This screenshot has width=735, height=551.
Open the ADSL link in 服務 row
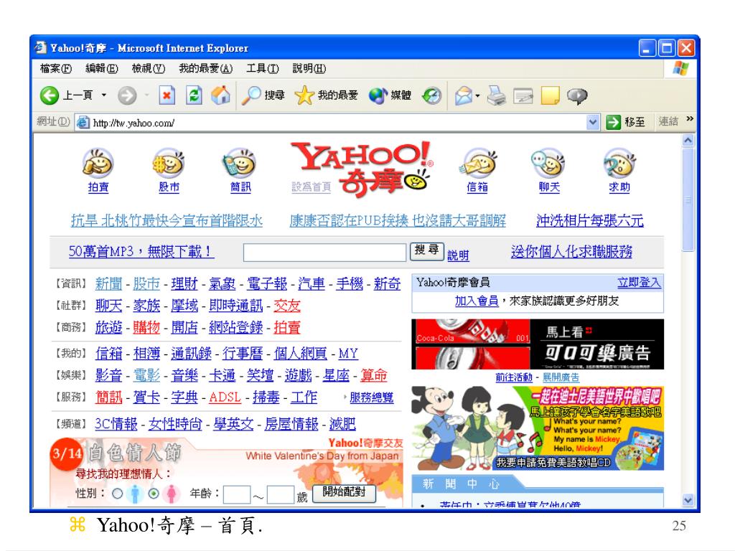click(225, 397)
